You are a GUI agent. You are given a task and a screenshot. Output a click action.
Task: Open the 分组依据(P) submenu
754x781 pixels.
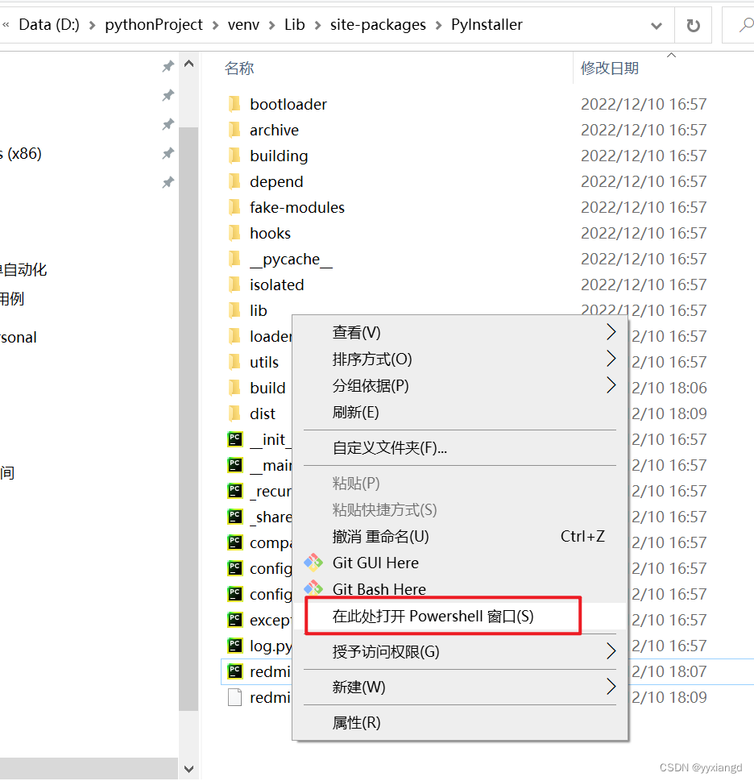tap(460, 385)
